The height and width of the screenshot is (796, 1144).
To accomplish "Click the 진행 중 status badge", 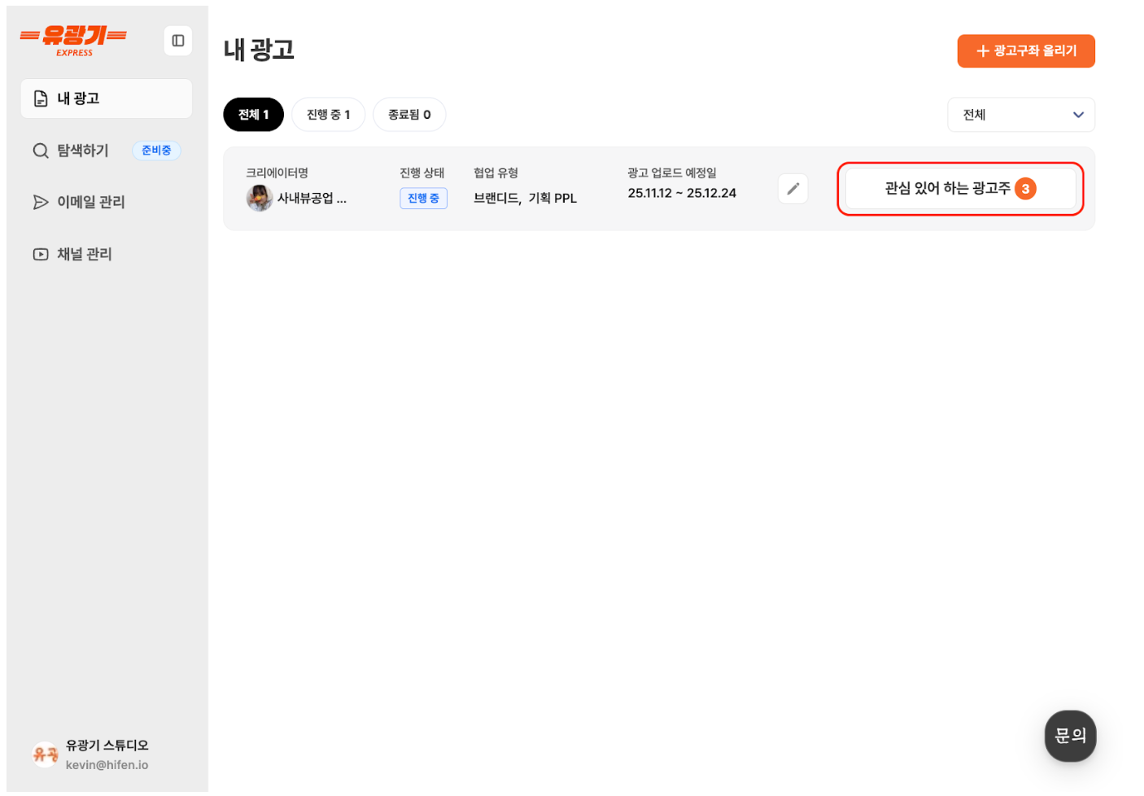I will (423, 198).
